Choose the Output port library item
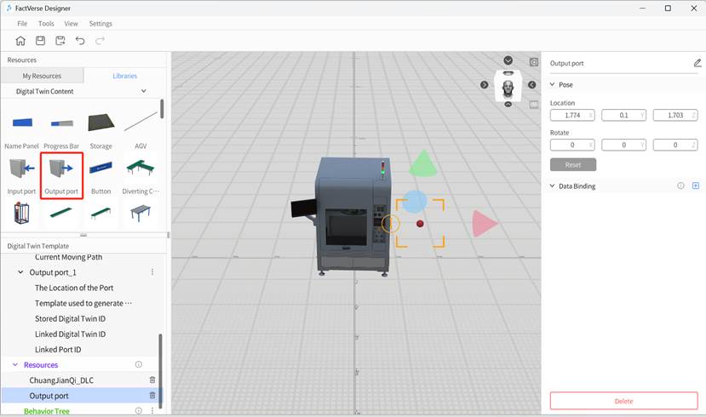 (x=61, y=175)
